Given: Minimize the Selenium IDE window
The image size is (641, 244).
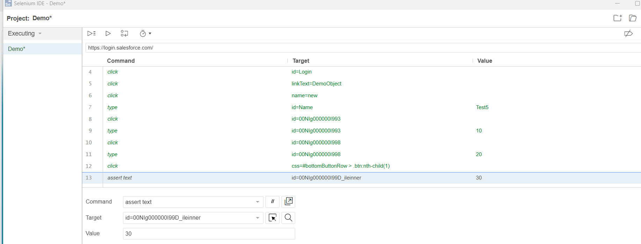Looking at the screenshot, I should point(618,3).
